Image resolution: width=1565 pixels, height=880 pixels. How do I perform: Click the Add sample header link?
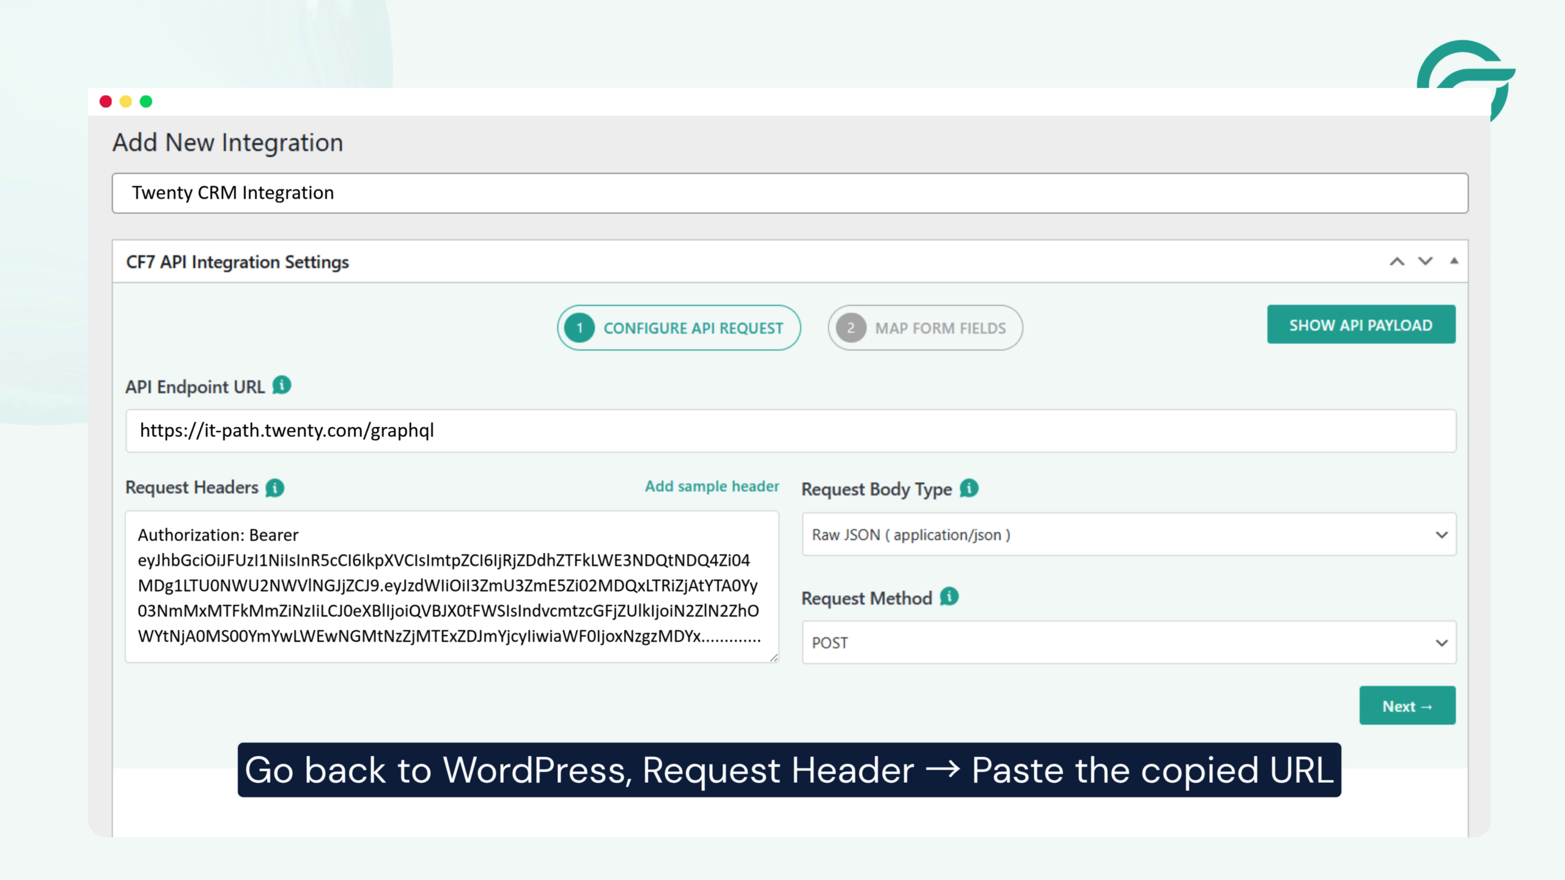point(712,486)
